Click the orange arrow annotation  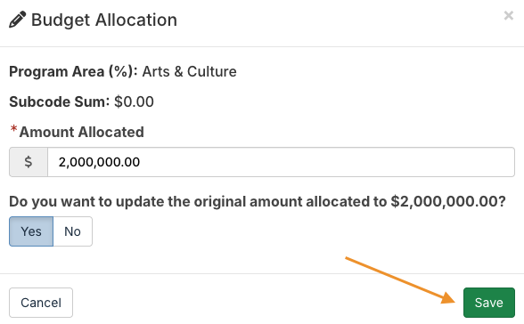tap(401, 280)
